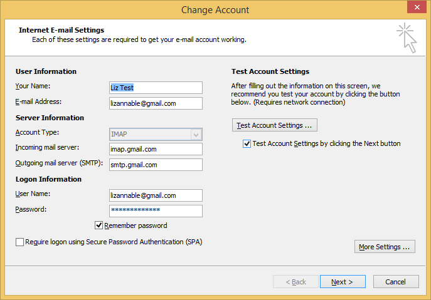Toggle the Remember password checkbox
Viewport: 431px width, 300px height.
click(x=98, y=225)
